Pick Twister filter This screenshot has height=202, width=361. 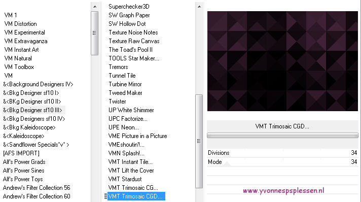click(x=117, y=102)
